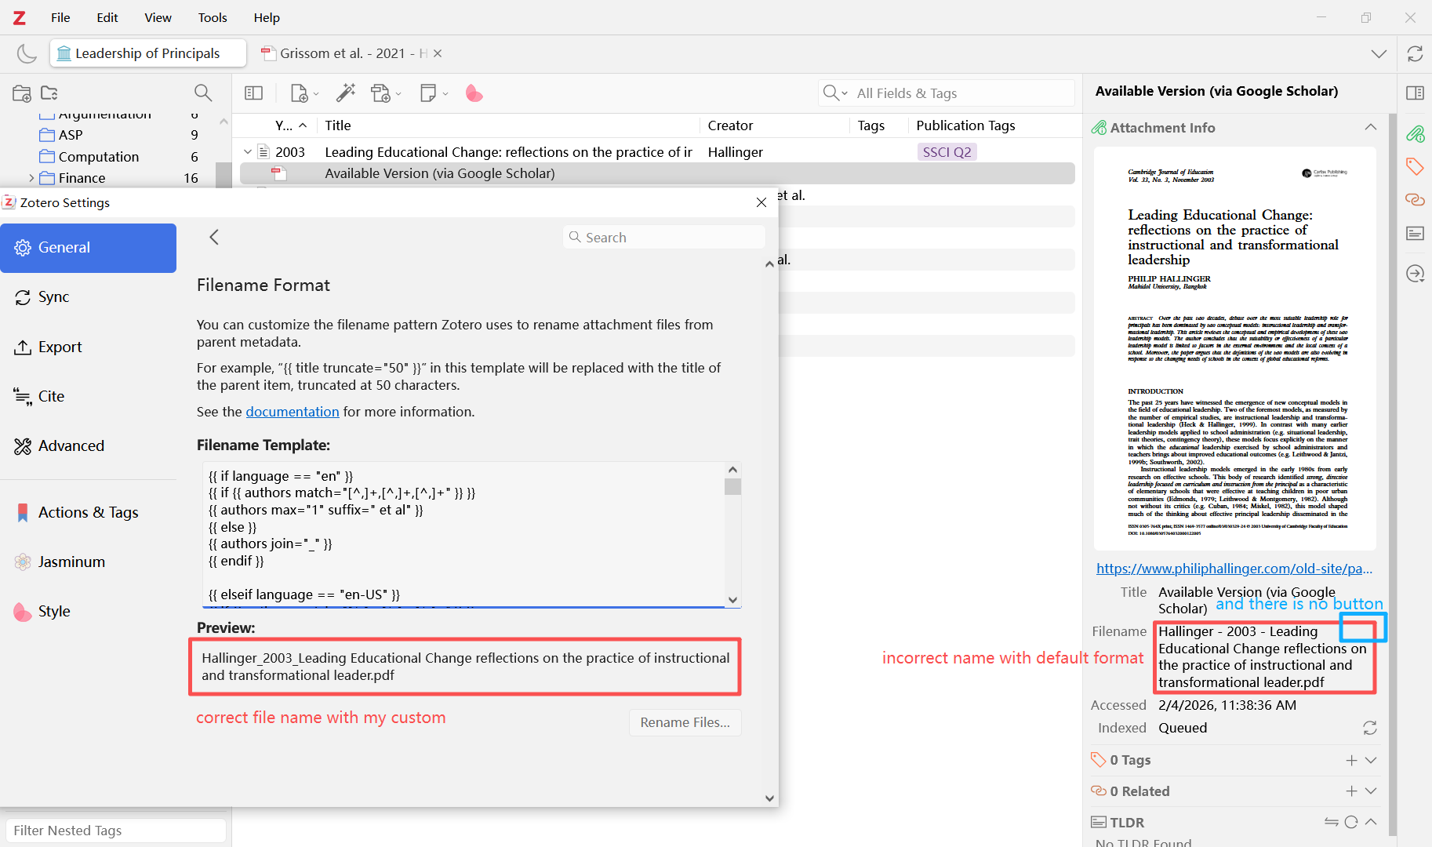The height and width of the screenshot is (847, 1432).
Task: Switch to the Grissom et al. 2021 tab
Action: [x=345, y=53]
